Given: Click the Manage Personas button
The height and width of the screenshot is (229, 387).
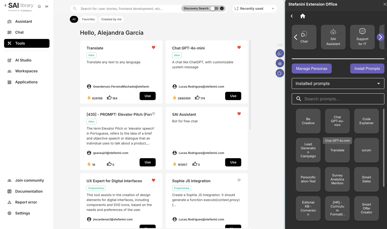Looking at the screenshot, I should [x=312, y=69].
